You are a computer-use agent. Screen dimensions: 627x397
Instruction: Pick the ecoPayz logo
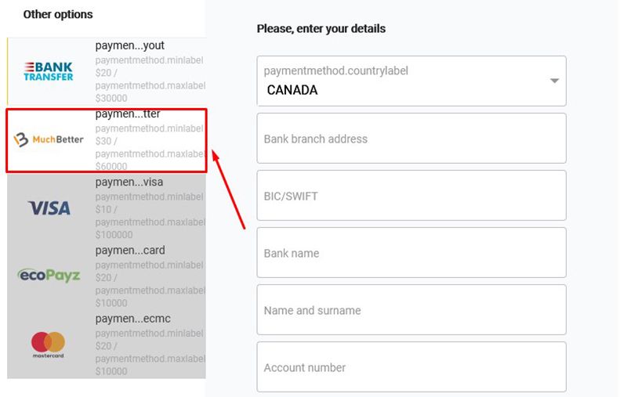[x=49, y=275]
